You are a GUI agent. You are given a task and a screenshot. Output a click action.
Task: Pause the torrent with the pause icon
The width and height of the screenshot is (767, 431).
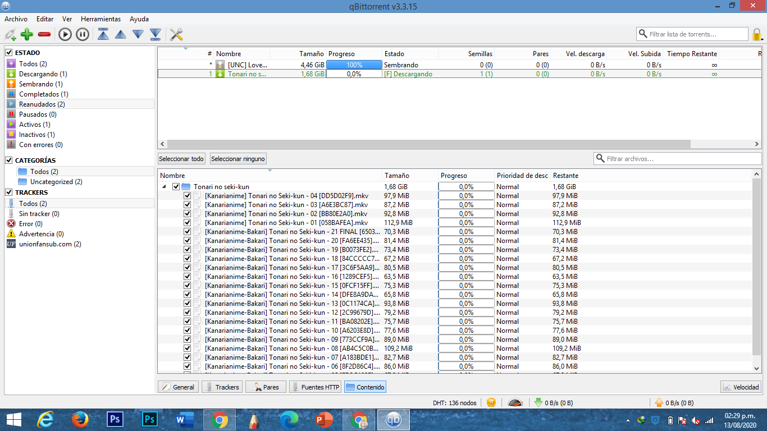point(81,34)
